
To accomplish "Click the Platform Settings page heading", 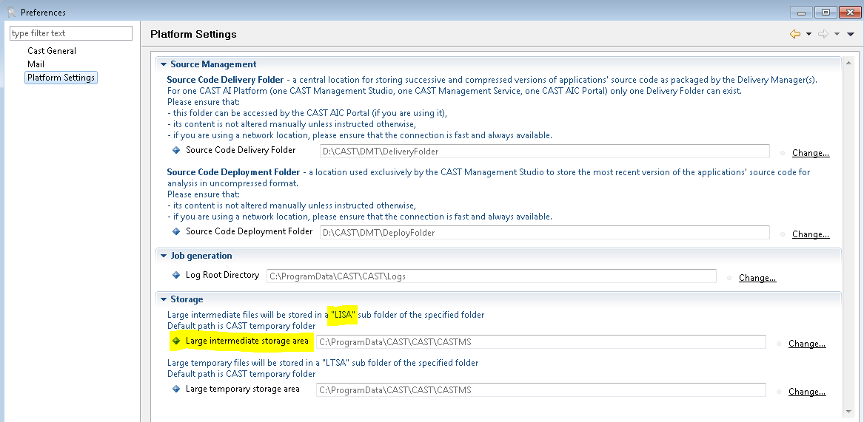I will (x=193, y=34).
